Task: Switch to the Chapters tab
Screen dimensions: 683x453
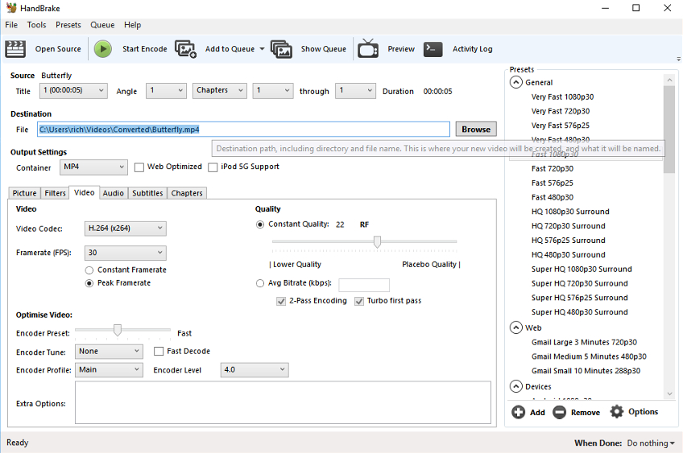Action: (187, 193)
